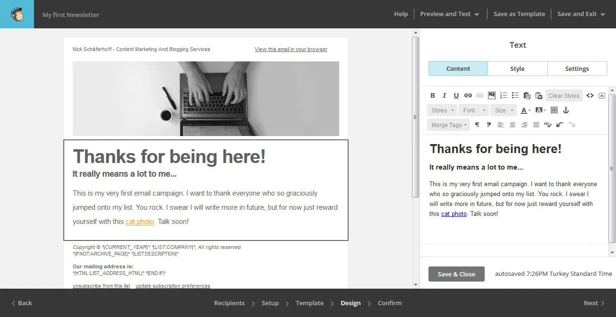The image size is (616, 317).
Task: Align text to the left
Action: pos(501,125)
